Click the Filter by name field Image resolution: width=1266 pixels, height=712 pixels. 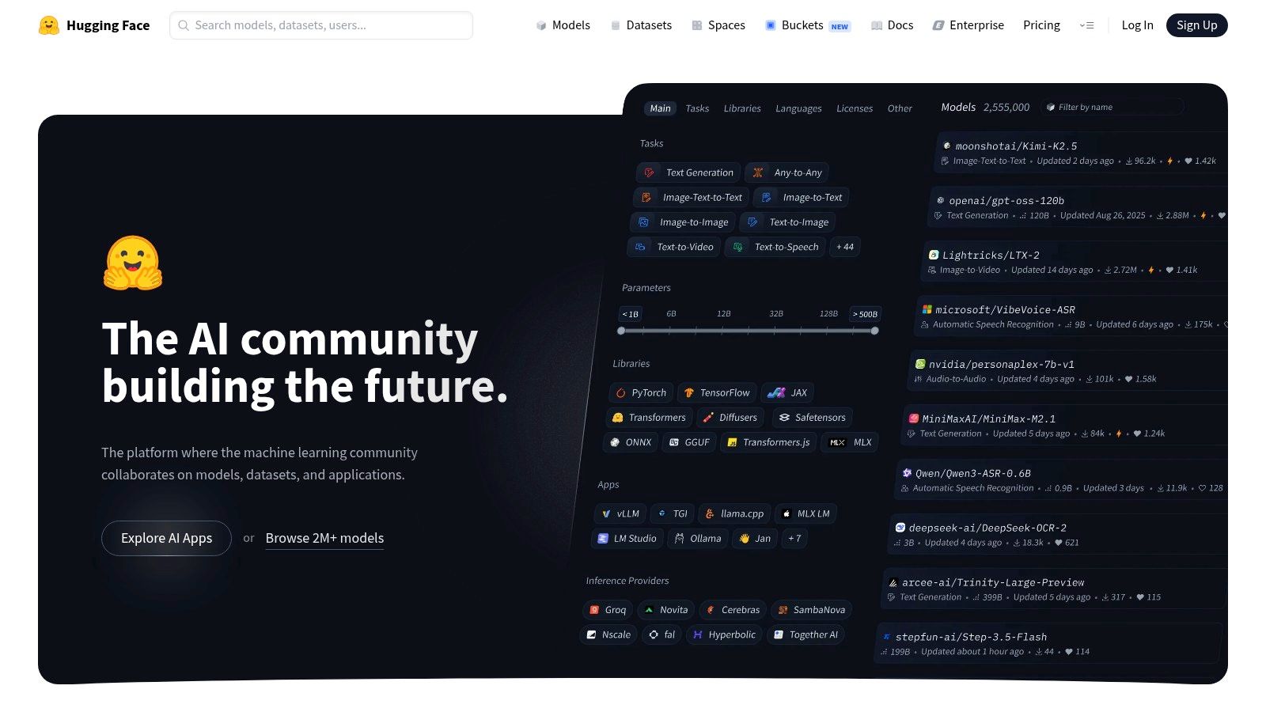point(1112,107)
